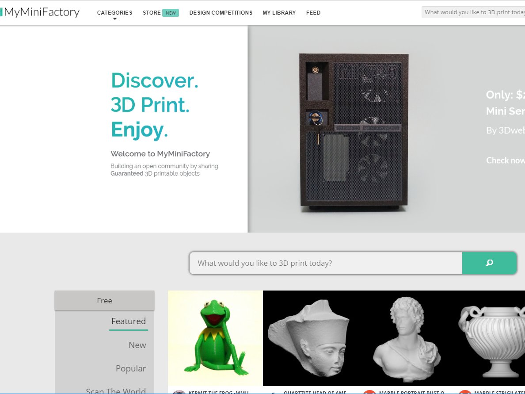Viewport: 525px width, 394px height.
Task: Go to Design Competitions
Action: tap(221, 13)
